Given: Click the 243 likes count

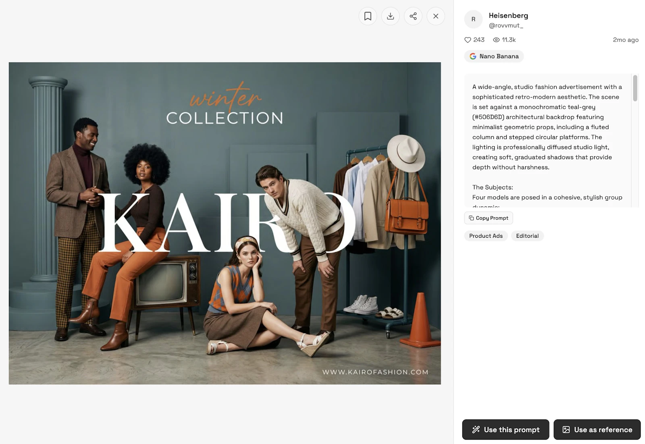Looking at the screenshot, I should click(x=479, y=40).
